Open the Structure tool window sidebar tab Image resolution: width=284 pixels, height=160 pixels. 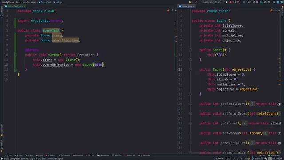point(2,130)
